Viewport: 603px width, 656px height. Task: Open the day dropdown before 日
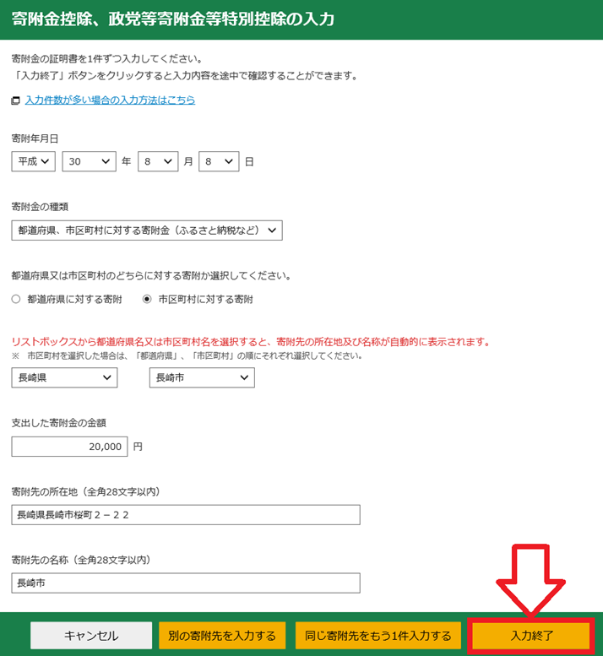[x=219, y=161]
